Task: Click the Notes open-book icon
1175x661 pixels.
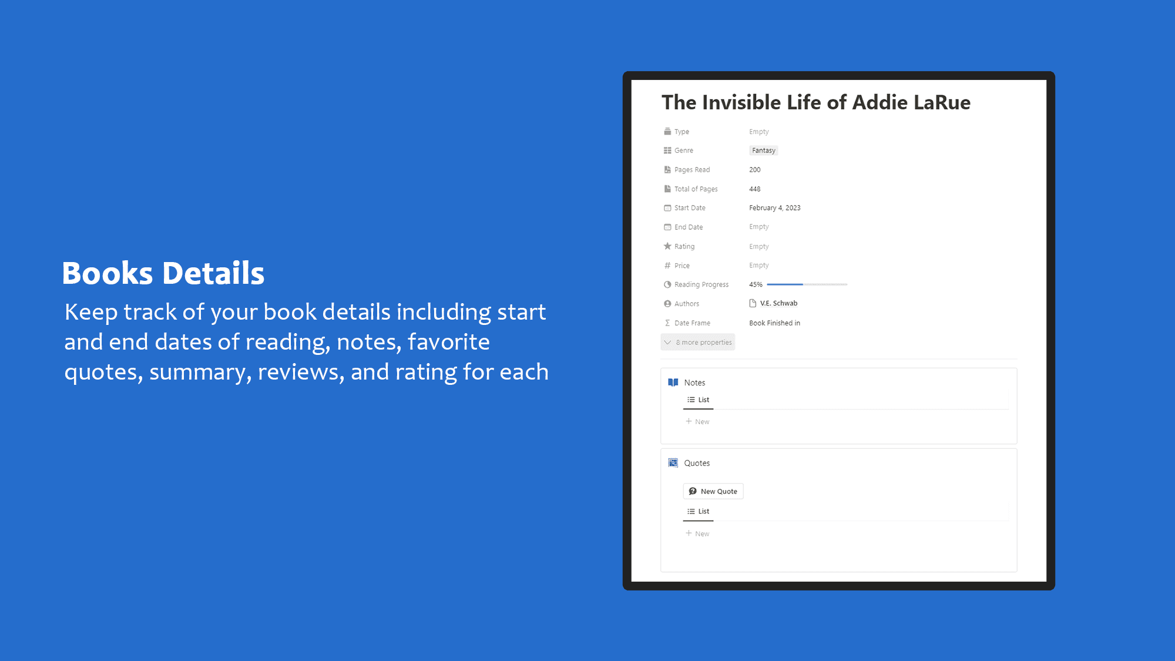Action: [673, 382]
